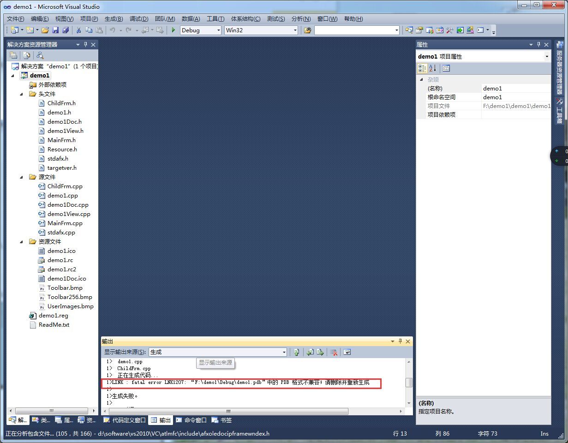Switch to the 书签 bookmarks tab
Screen dimensions: 568x443
[222, 420]
